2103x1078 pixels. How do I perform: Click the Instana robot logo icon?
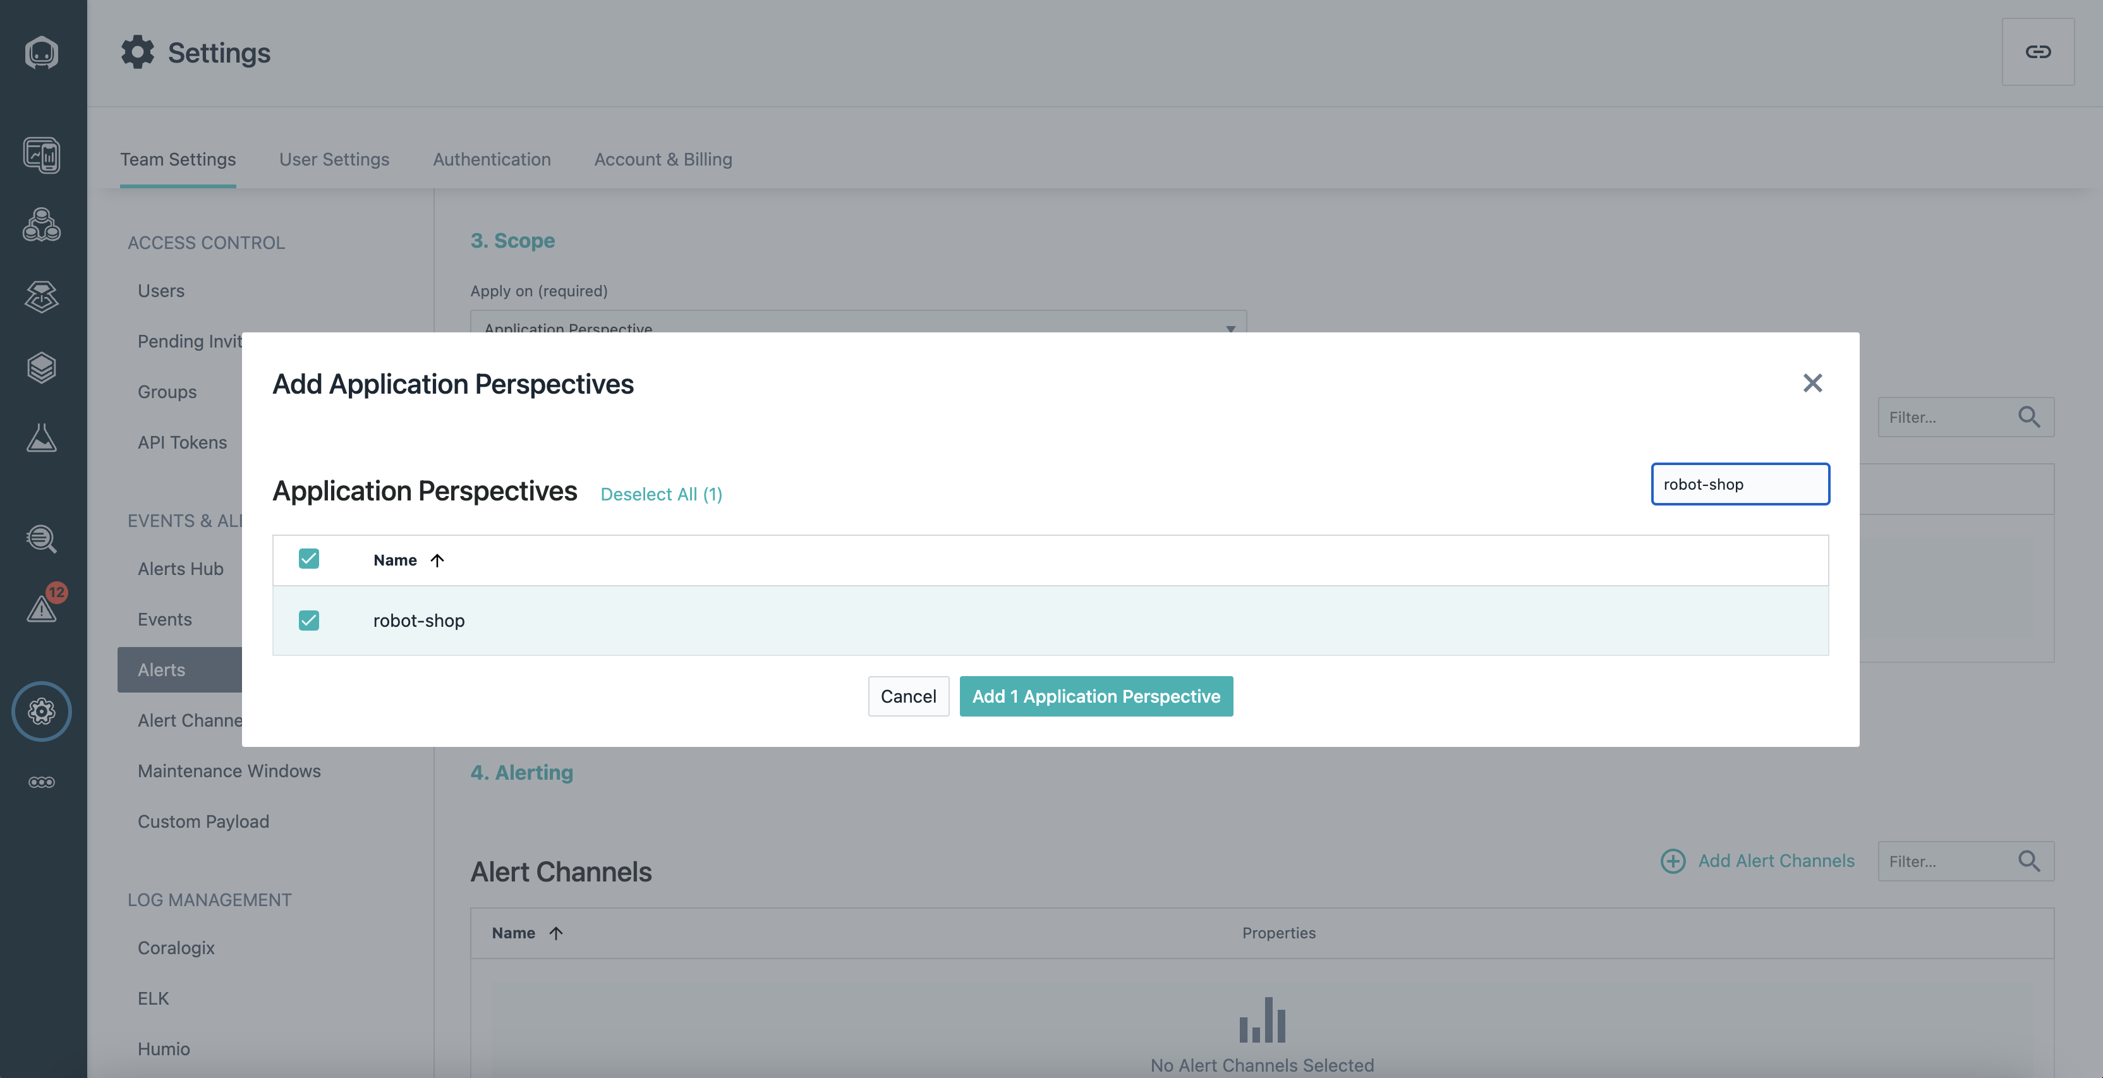click(42, 53)
